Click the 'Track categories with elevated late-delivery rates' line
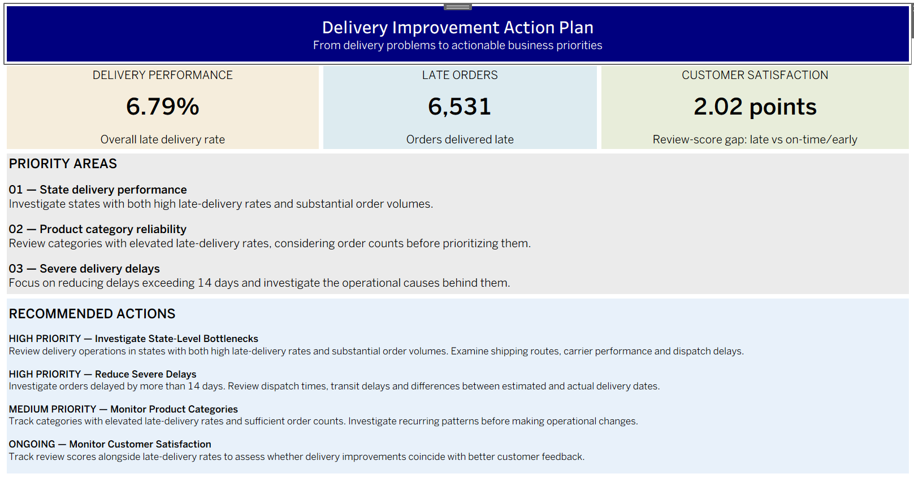 [x=323, y=421]
